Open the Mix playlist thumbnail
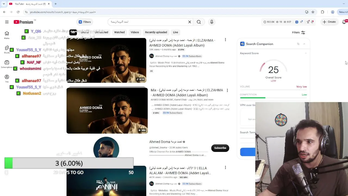 tap(107, 111)
